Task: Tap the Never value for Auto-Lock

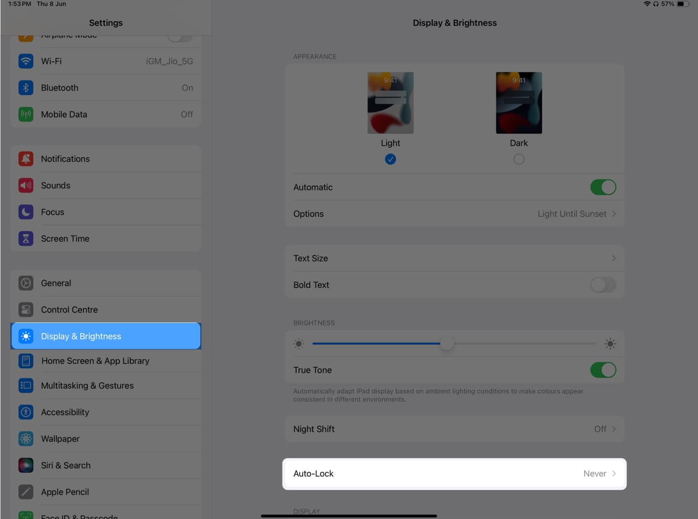Action: (x=595, y=474)
